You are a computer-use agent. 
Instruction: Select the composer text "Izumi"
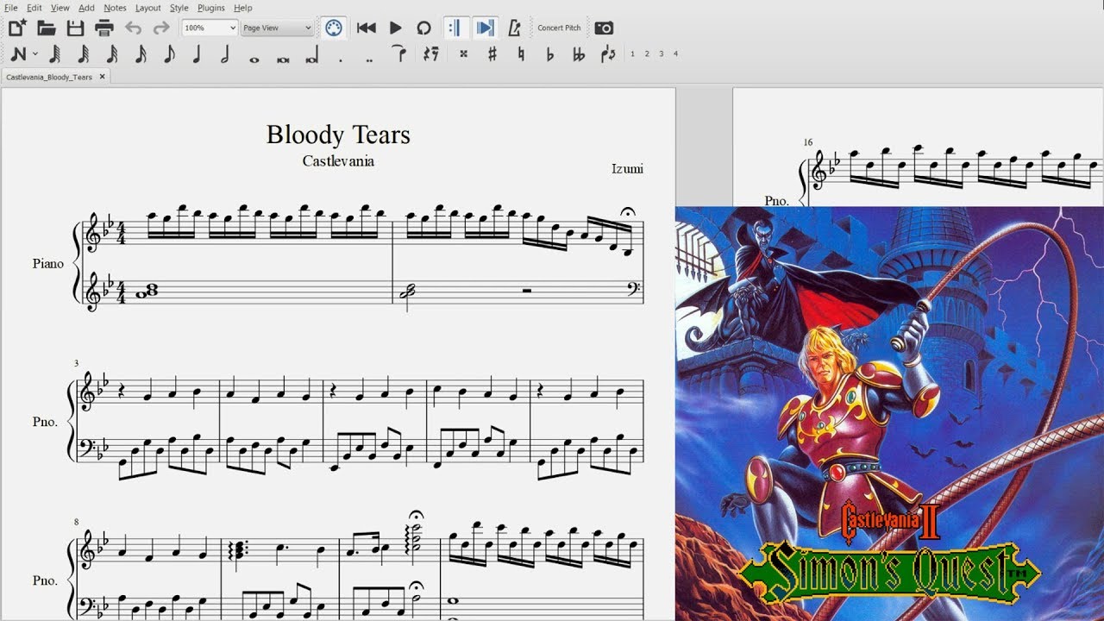[x=627, y=168]
